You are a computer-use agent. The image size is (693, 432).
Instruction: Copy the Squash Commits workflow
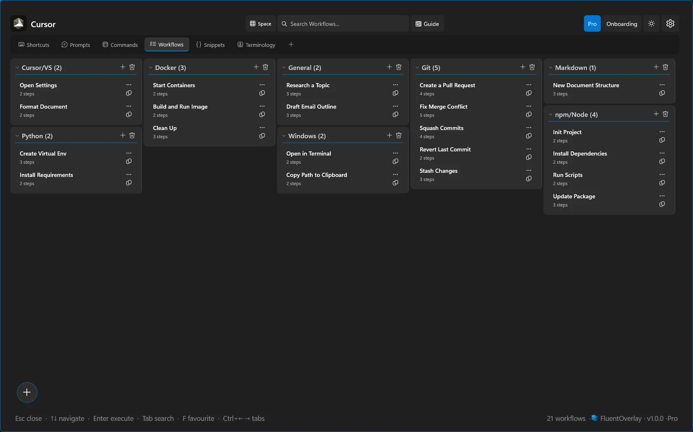pos(529,136)
